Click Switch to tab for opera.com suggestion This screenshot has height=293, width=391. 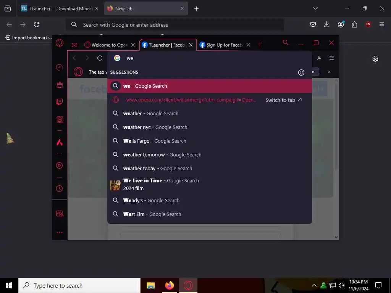(x=284, y=100)
